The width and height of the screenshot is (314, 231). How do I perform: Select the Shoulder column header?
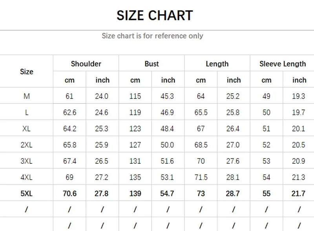click(86, 64)
